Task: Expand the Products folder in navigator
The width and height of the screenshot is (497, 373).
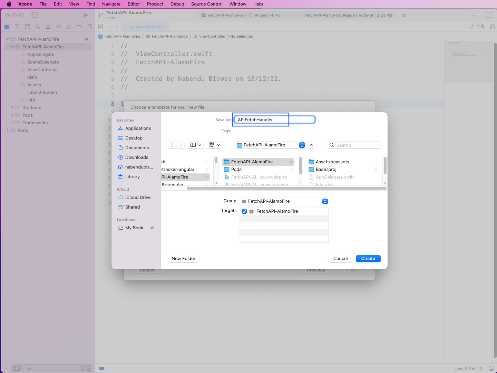Action: pyautogui.click(x=13, y=107)
